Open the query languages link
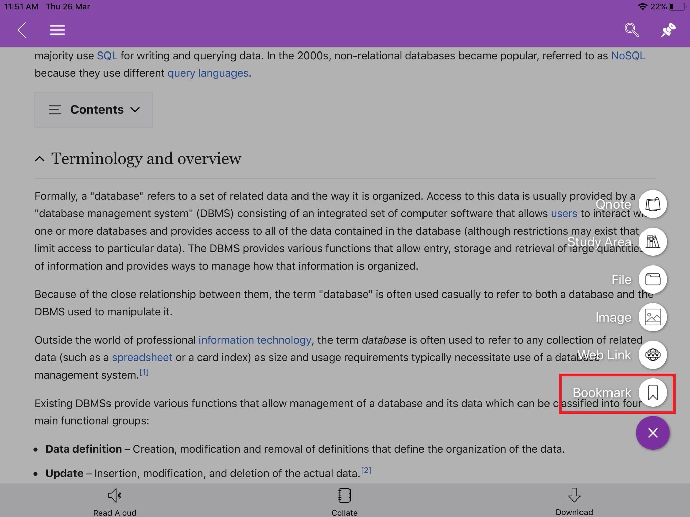 pos(208,73)
